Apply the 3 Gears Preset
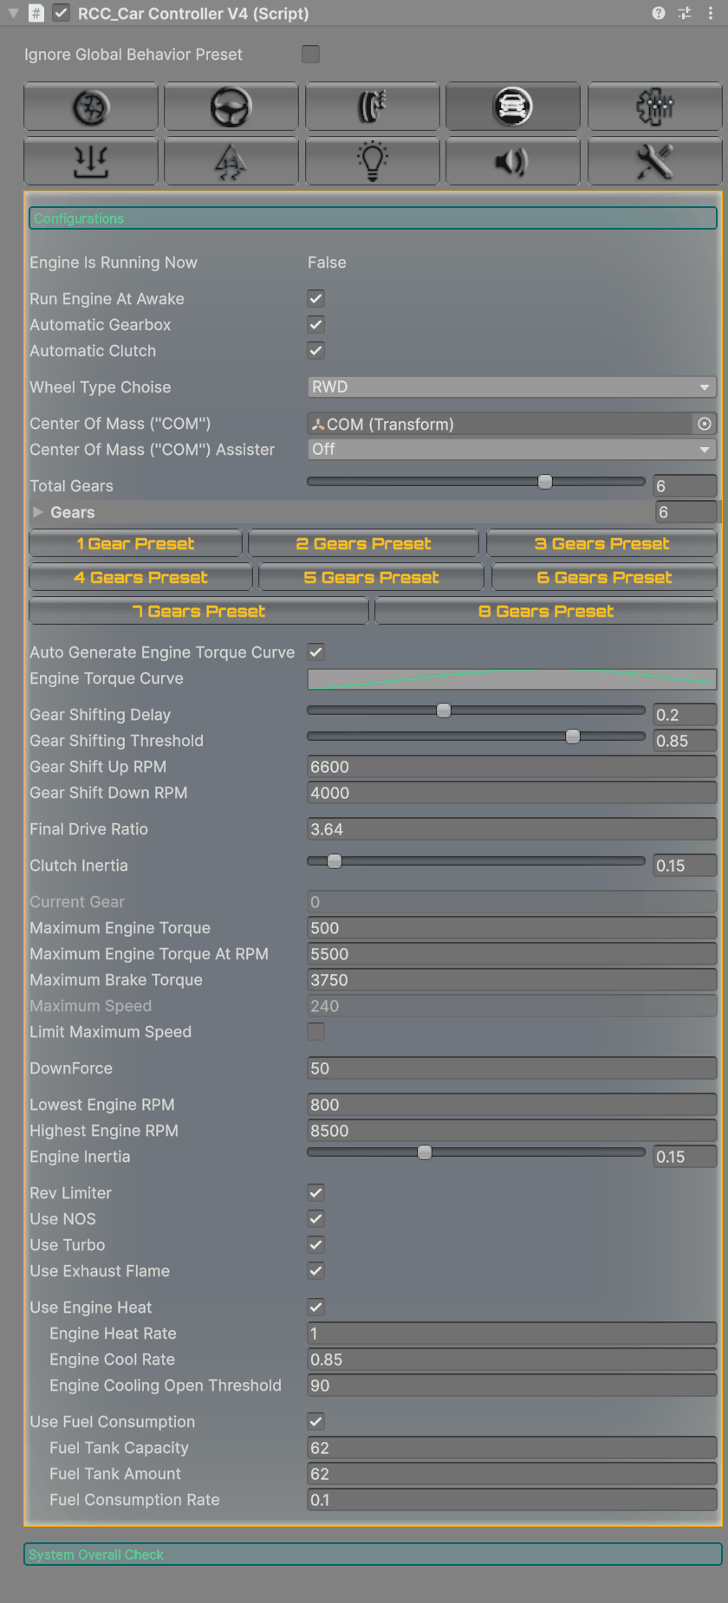 tap(601, 544)
